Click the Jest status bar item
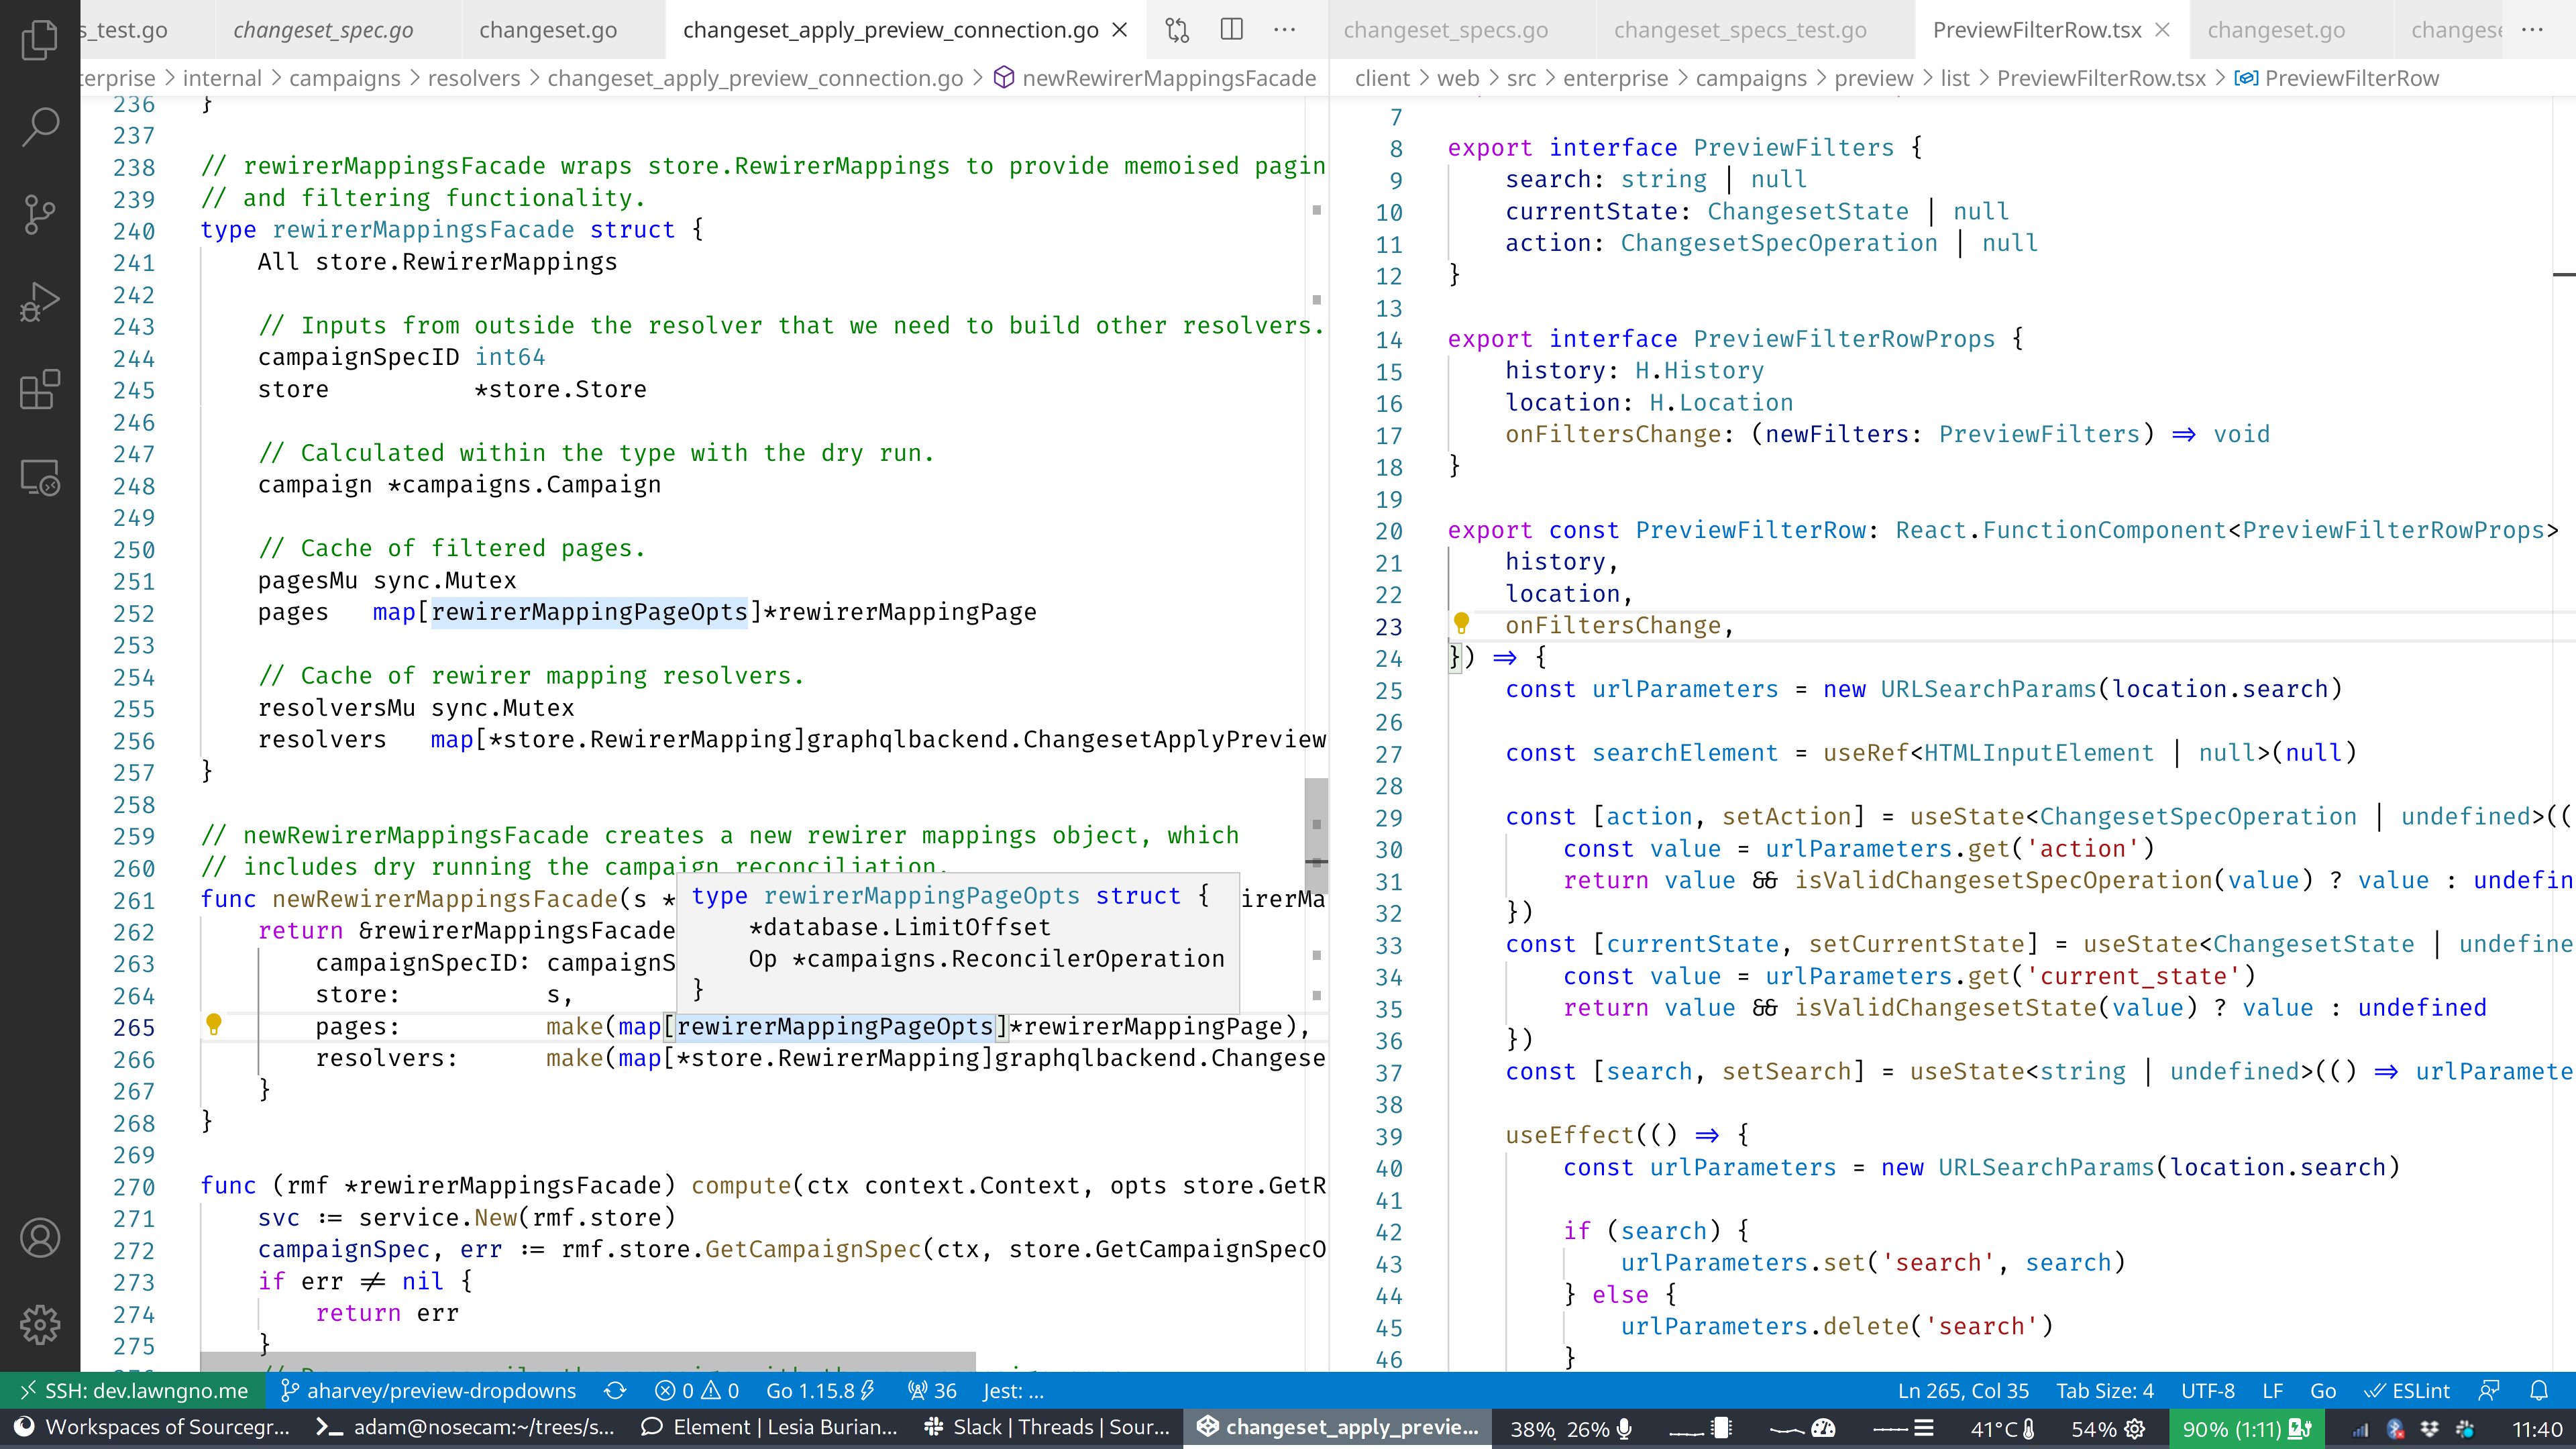The height and width of the screenshot is (1449, 2576). coord(1013,1391)
